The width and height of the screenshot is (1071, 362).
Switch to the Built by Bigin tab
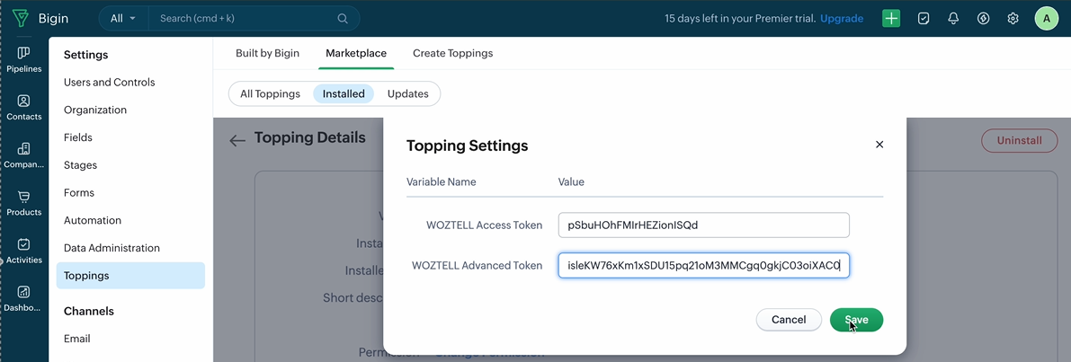point(267,53)
